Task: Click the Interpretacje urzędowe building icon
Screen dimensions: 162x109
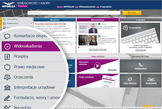Action: 7,87
